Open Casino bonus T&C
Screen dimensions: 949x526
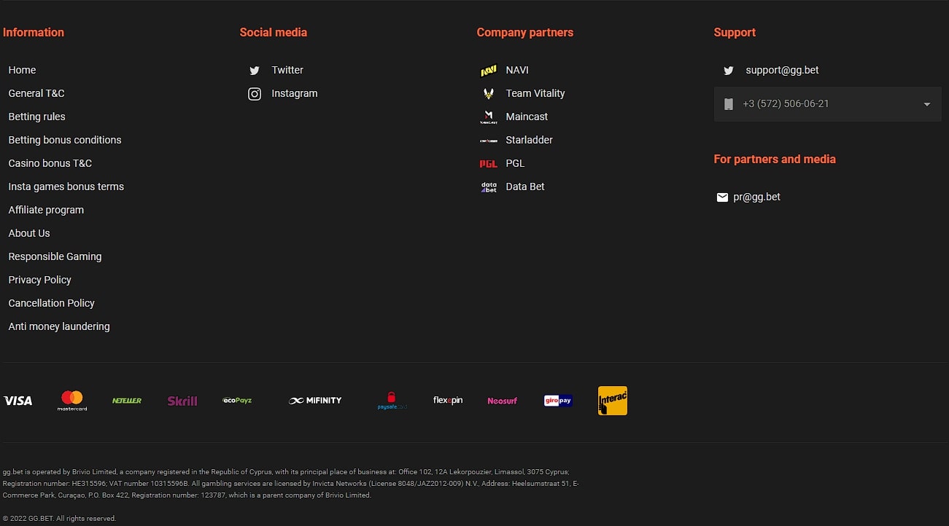click(x=50, y=164)
